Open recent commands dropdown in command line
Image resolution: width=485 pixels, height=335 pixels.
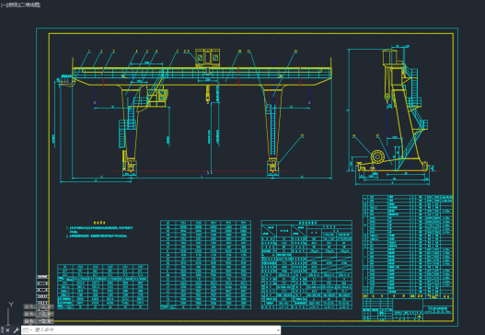pos(27,330)
